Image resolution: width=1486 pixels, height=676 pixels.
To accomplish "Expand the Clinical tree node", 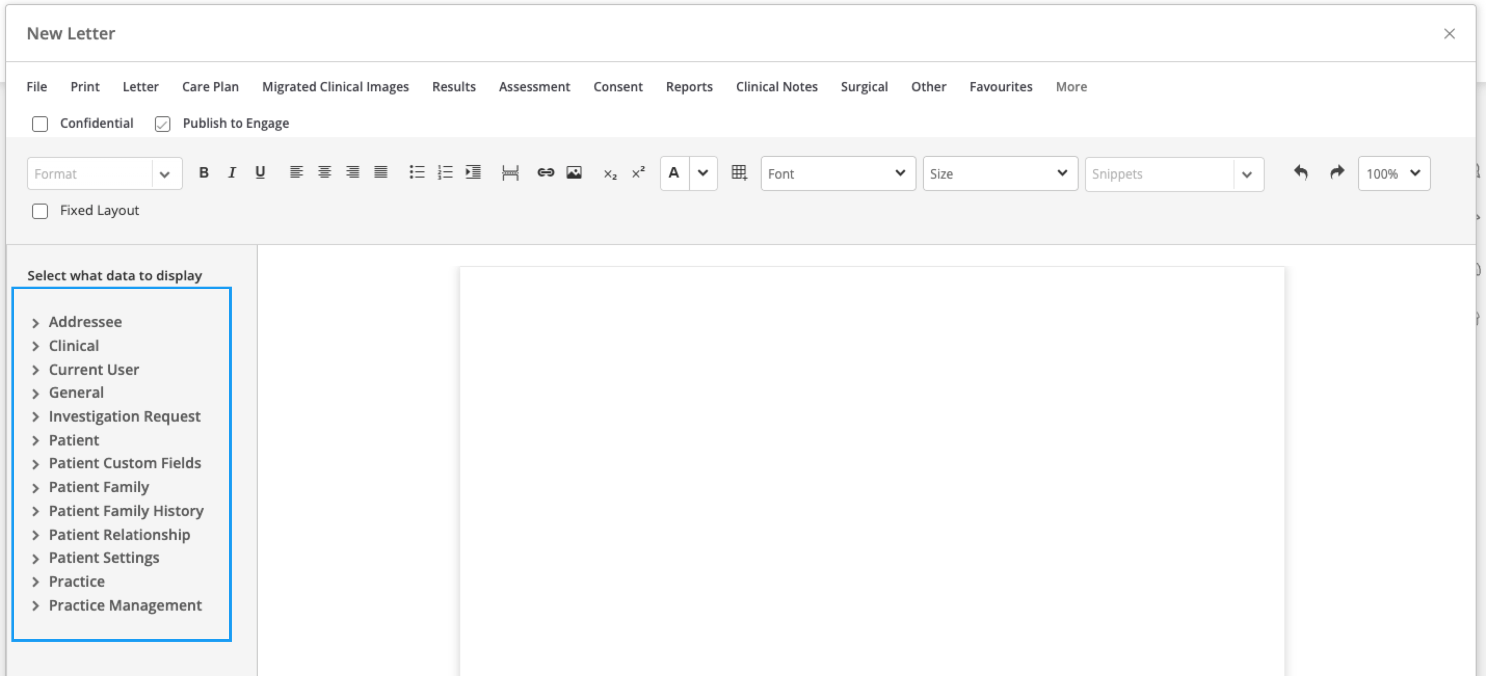I will click(36, 346).
